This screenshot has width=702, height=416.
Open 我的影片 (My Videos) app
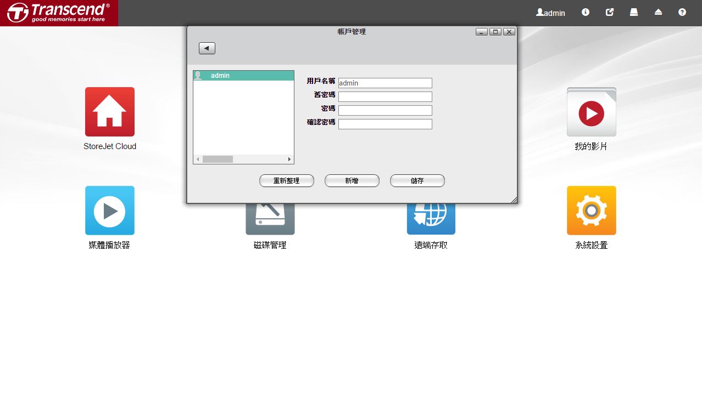(x=592, y=112)
